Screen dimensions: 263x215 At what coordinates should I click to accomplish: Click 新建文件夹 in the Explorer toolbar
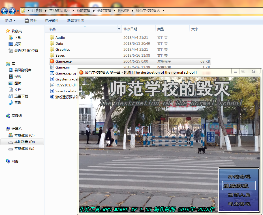coord(76,20)
